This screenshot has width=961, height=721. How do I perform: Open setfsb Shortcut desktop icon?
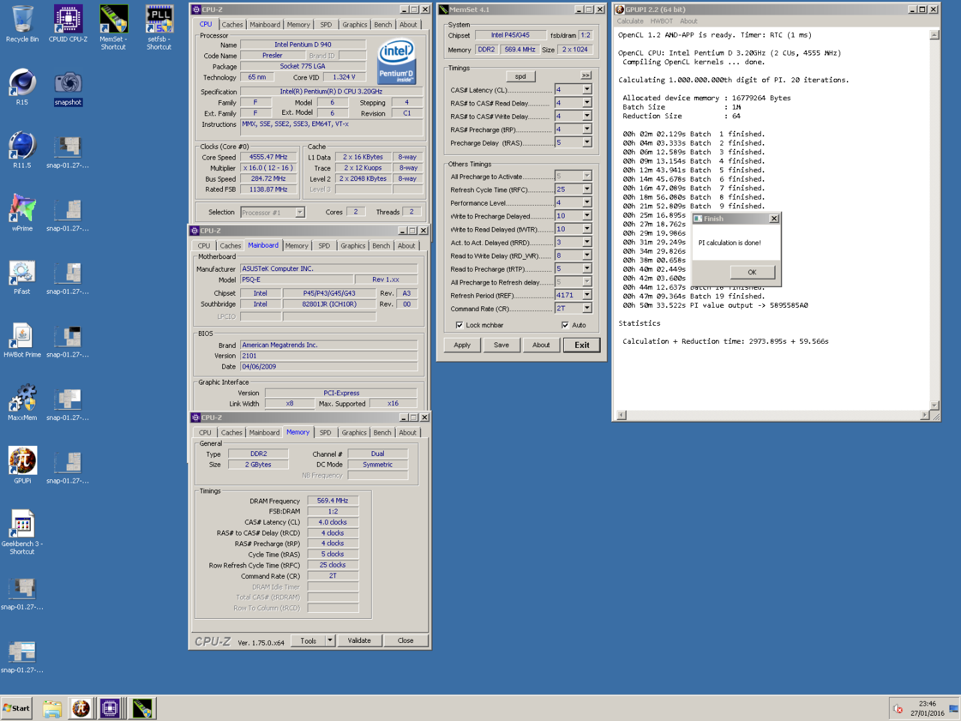click(x=159, y=27)
